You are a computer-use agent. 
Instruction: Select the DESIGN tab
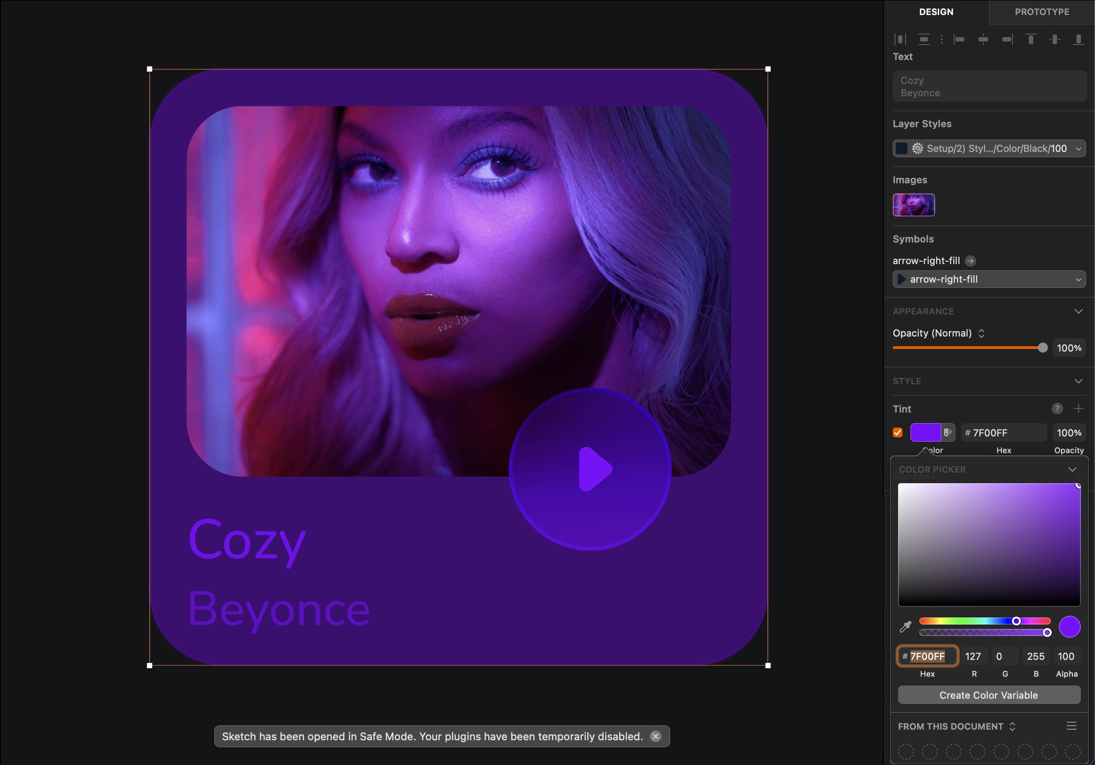pyautogui.click(x=936, y=12)
